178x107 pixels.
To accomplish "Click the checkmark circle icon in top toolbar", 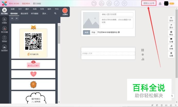I will click(x=117, y=3).
